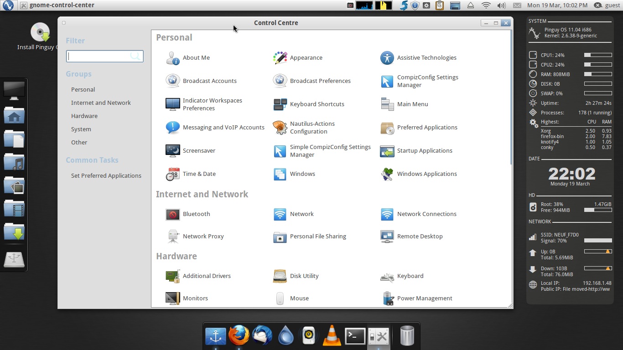The width and height of the screenshot is (623, 350).
Task: Open the Pictures folder in left launcher
Action: [14, 185]
